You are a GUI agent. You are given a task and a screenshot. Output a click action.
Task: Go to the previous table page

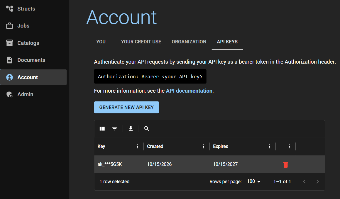click(x=305, y=182)
